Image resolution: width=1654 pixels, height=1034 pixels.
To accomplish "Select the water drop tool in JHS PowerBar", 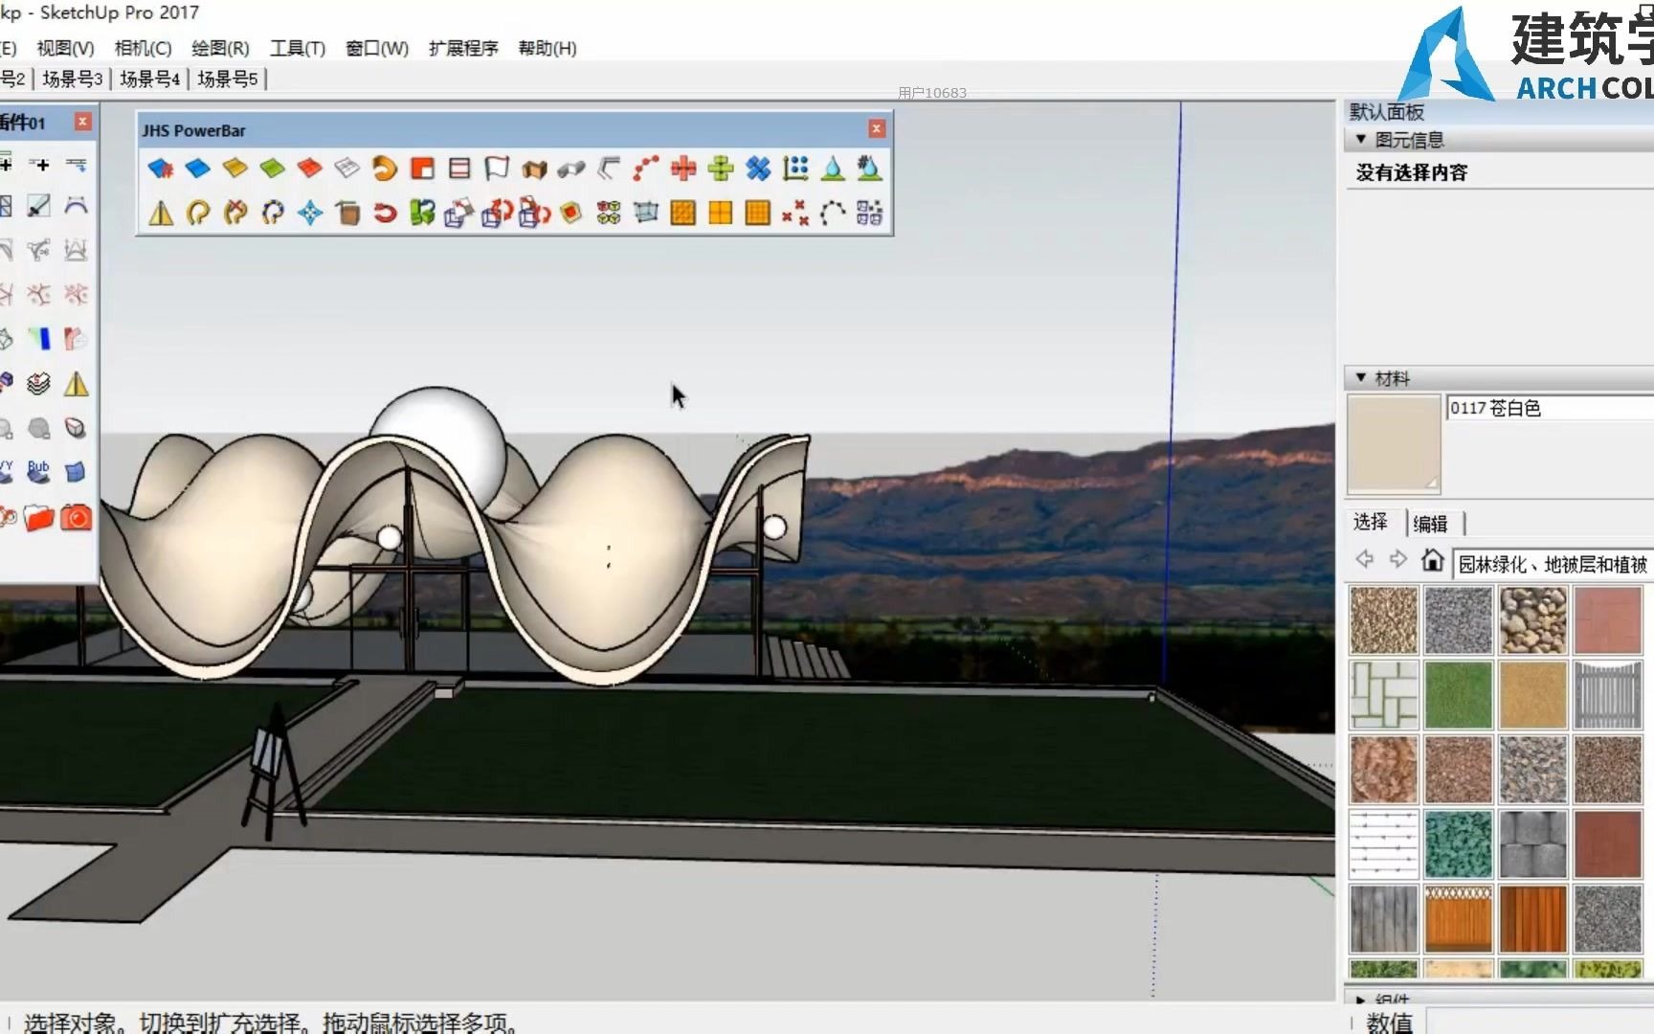I will [x=832, y=169].
